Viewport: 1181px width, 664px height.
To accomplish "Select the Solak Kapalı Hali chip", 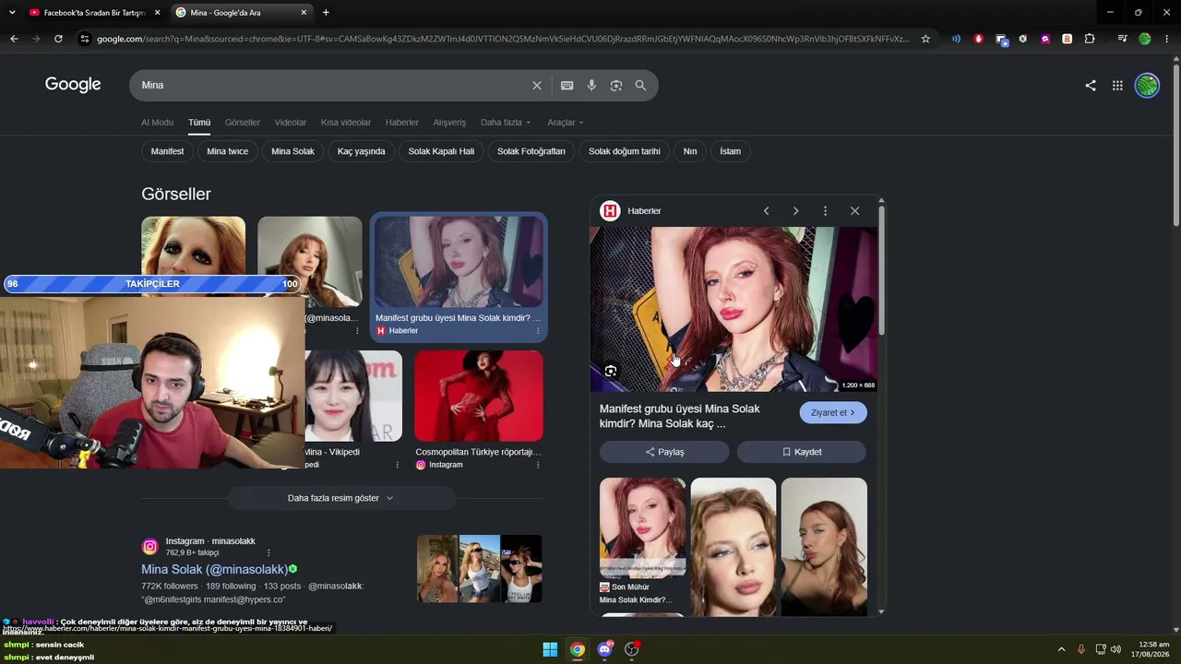I will [441, 151].
